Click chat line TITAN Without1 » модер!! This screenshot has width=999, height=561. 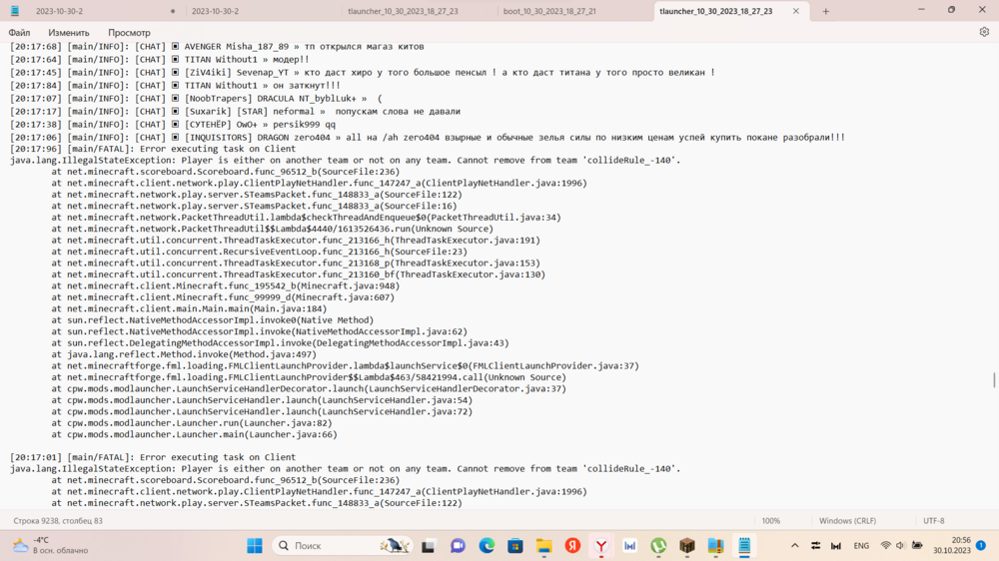pos(159,59)
